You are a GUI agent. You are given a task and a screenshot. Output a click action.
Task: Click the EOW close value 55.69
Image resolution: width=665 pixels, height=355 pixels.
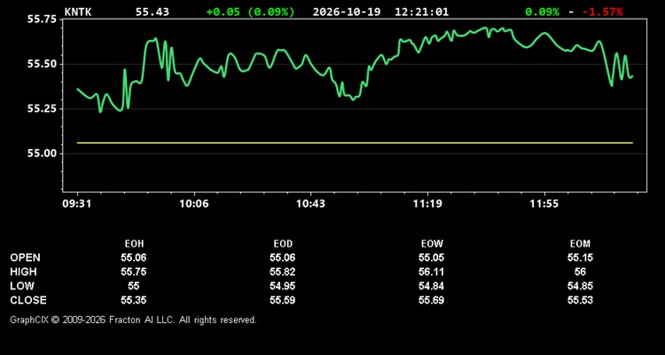pos(431,300)
